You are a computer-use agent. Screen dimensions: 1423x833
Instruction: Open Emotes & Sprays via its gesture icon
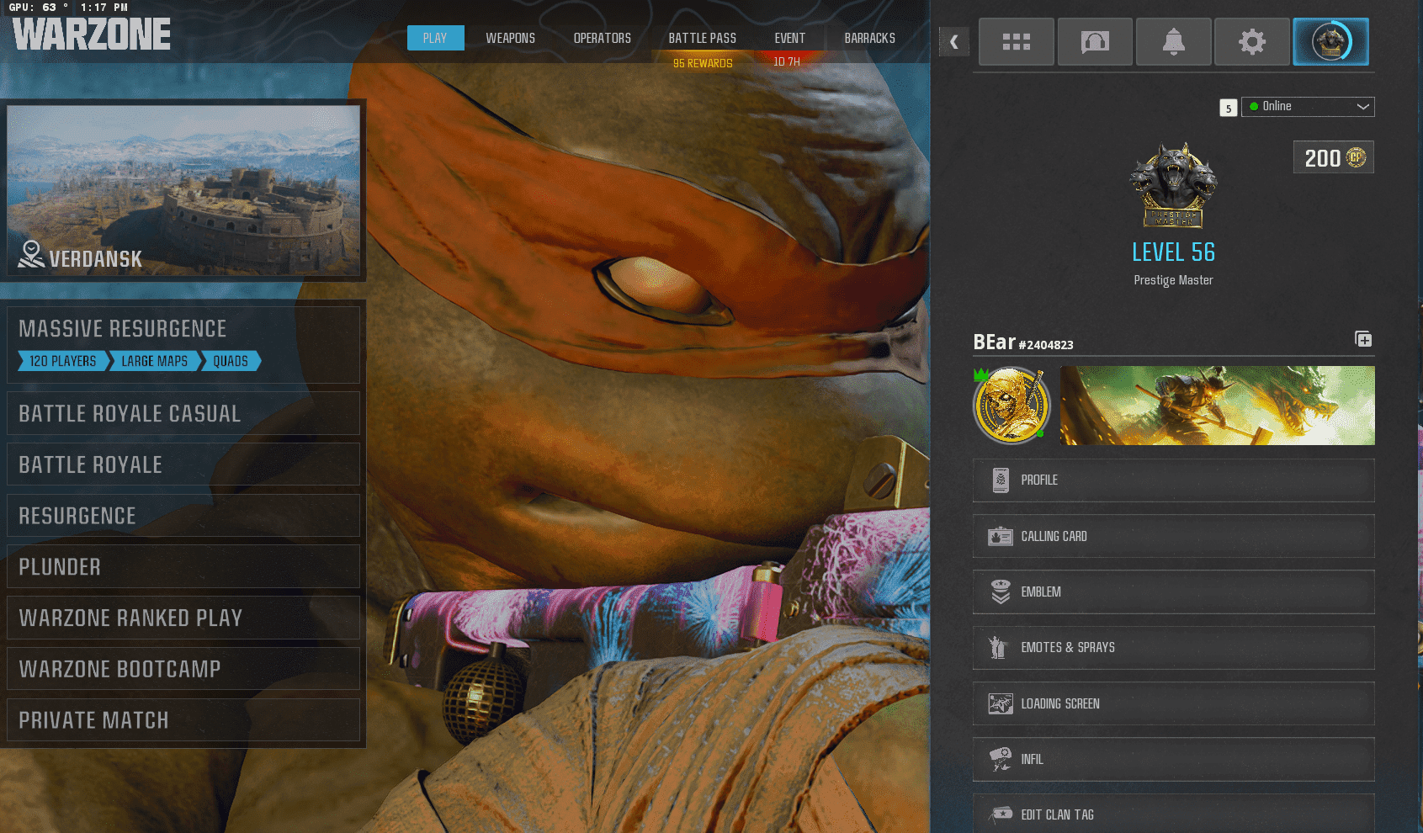tap(1001, 647)
